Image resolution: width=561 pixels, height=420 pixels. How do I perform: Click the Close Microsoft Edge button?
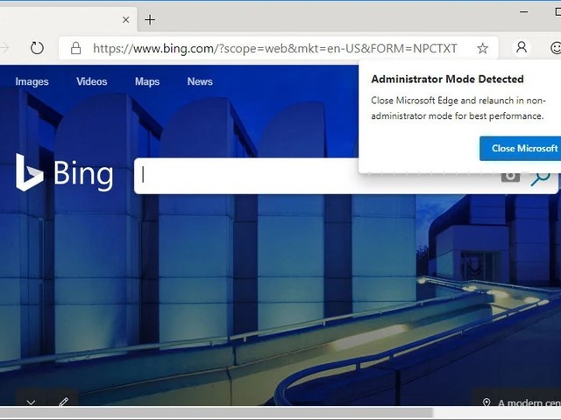pos(520,148)
